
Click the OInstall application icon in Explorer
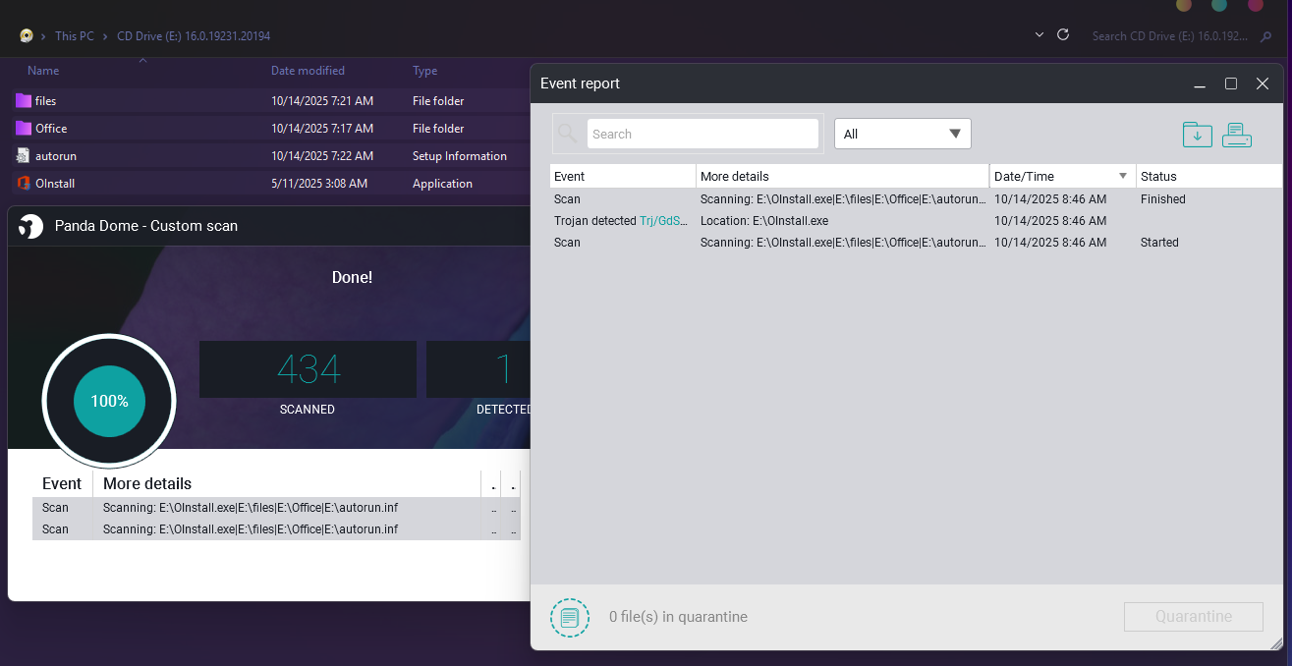click(x=24, y=183)
